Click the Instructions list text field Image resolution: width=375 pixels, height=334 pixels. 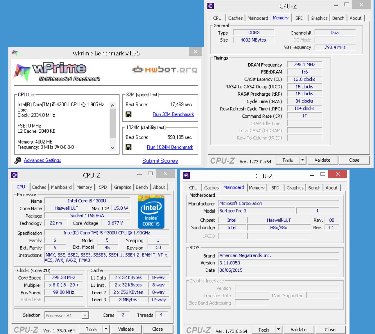(x=107, y=258)
